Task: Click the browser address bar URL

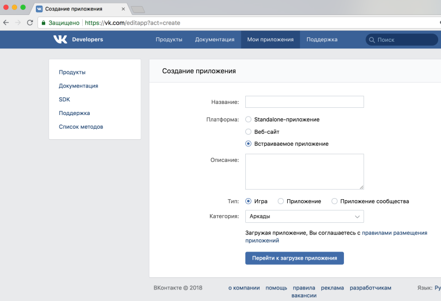Action: point(132,23)
